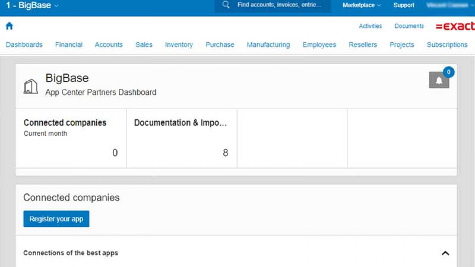This screenshot has height=267, width=475.
Task: Open the Marketplace dropdown
Action: 362,5
